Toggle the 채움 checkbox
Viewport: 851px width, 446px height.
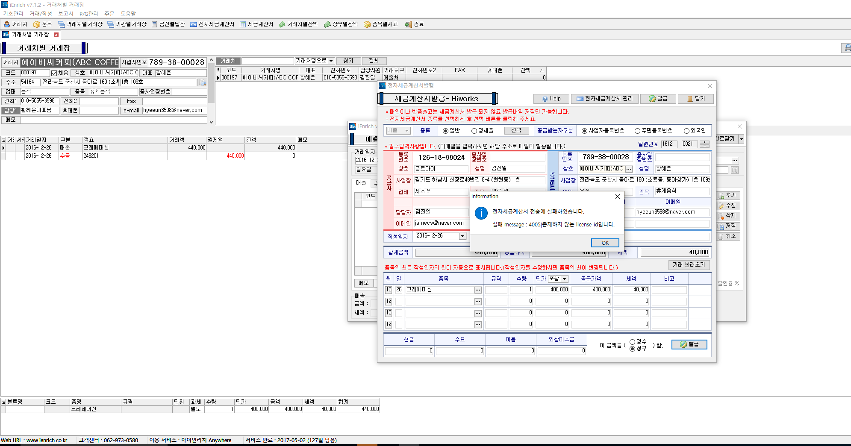54,73
